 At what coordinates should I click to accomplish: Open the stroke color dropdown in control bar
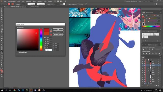coord(14,4)
